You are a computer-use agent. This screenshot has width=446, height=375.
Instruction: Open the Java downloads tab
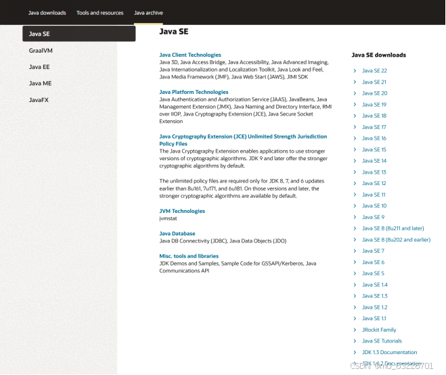47,13
